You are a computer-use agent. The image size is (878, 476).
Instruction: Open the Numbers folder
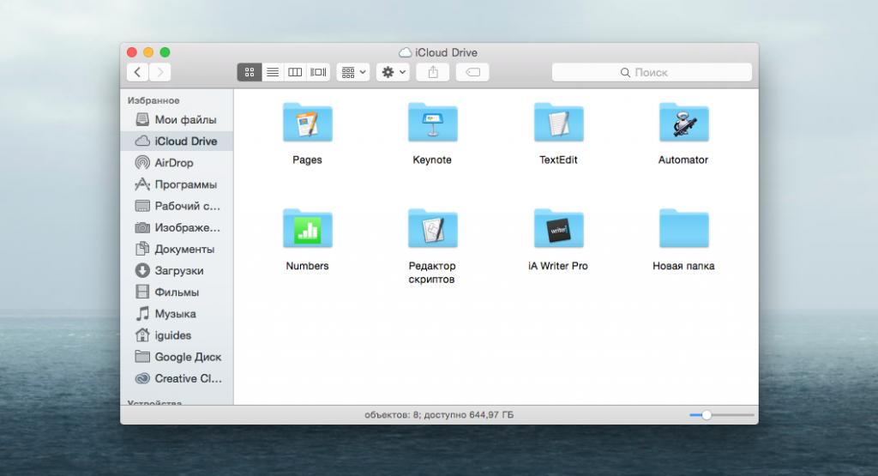(x=308, y=228)
